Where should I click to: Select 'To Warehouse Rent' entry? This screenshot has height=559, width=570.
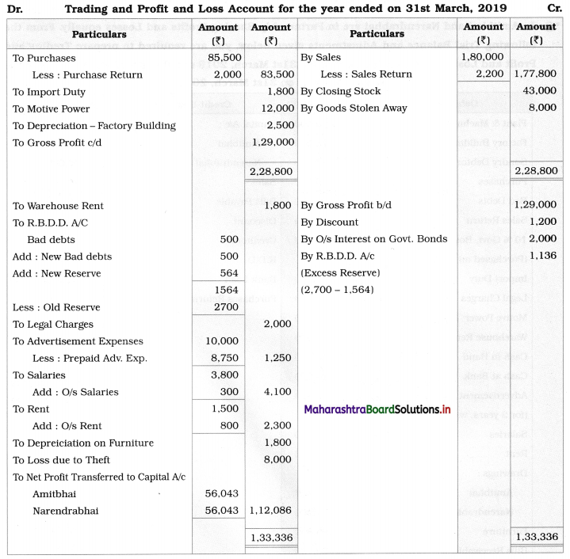(x=58, y=206)
